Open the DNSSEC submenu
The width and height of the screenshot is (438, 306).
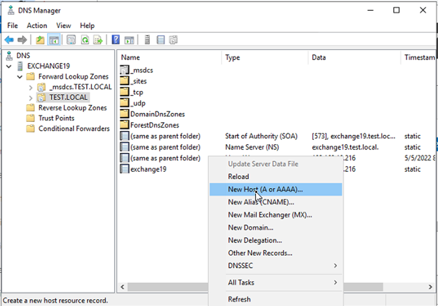pos(275,266)
